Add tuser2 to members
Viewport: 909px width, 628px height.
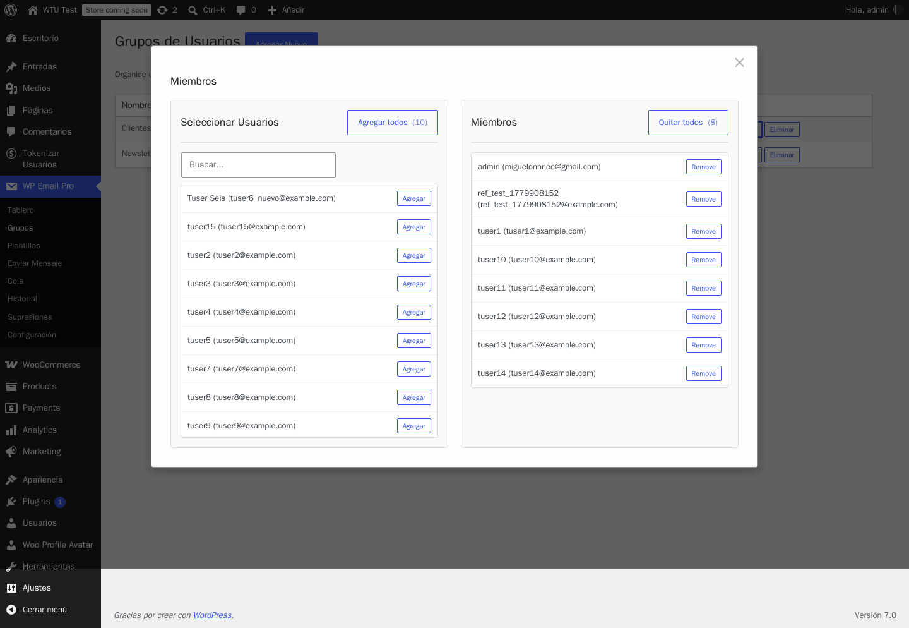click(x=414, y=255)
